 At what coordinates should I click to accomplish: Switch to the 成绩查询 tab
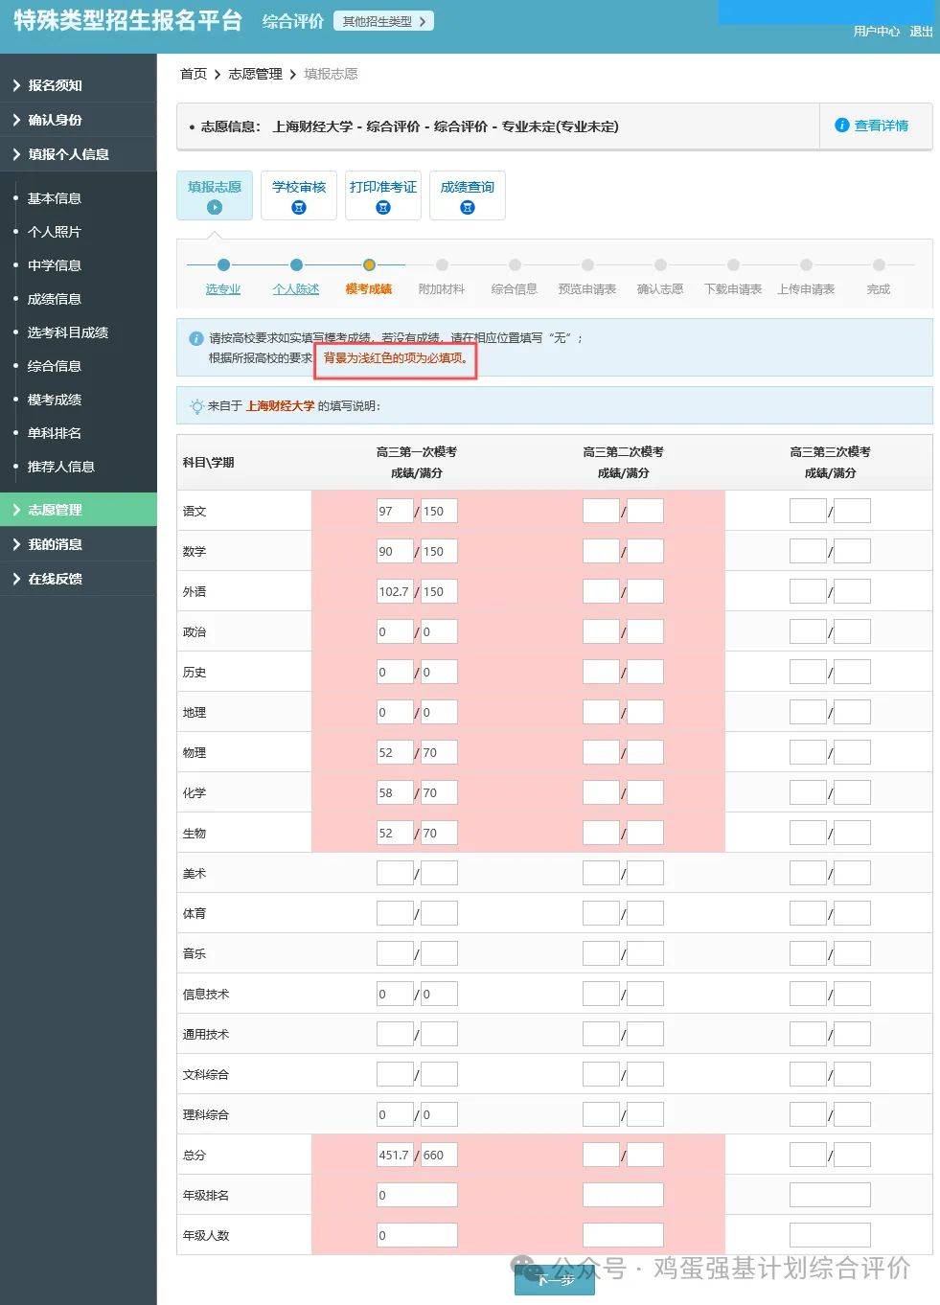coord(467,195)
